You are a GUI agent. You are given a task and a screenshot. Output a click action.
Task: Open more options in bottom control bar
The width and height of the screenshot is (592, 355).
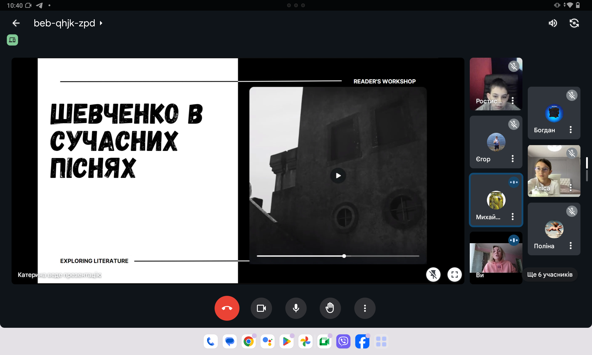click(365, 308)
